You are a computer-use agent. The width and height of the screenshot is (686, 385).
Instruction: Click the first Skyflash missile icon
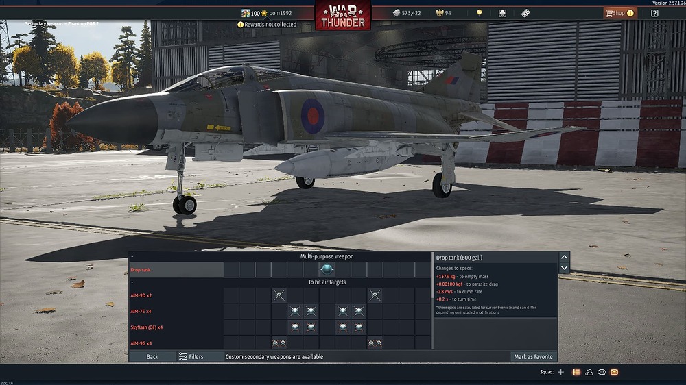pyautogui.click(x=295, y=327)
